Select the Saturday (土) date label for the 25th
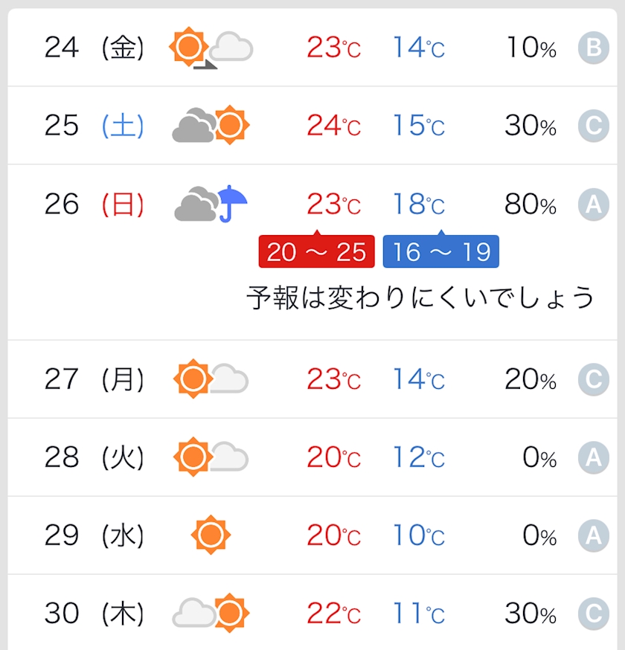 (x=123, y=126)
